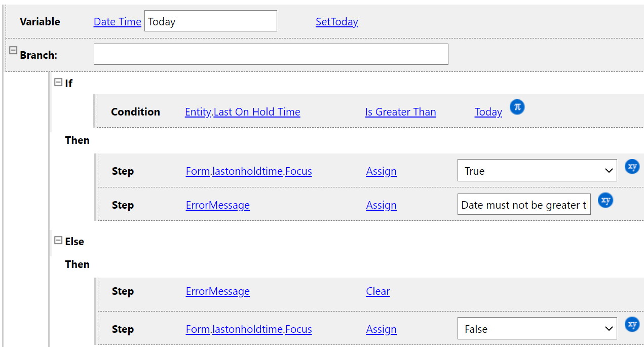Click the Is Greater Than operator link
Screen dimensions: 644x347
pos(400,112)
